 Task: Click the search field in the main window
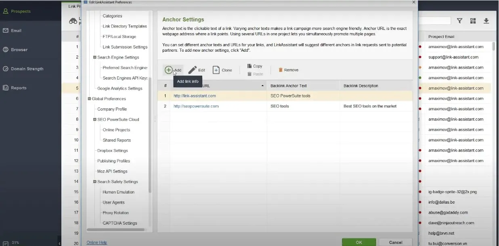[x=434, y=21]
